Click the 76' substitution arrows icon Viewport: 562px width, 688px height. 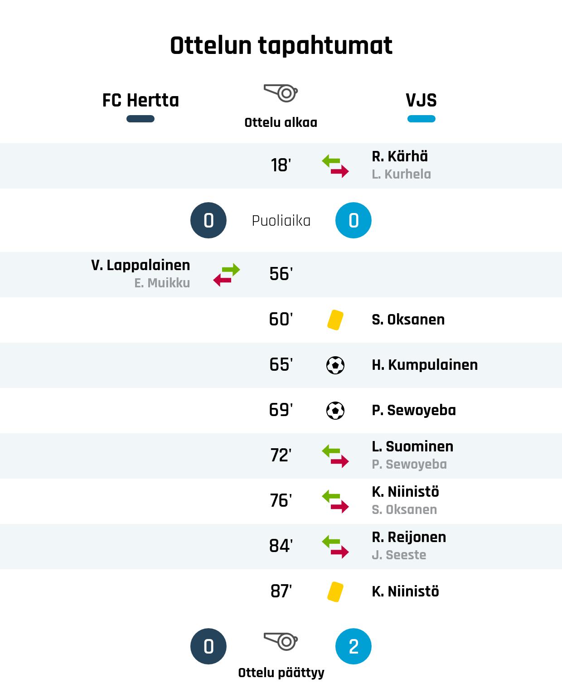pyautogui.click(x=335, y=501)
